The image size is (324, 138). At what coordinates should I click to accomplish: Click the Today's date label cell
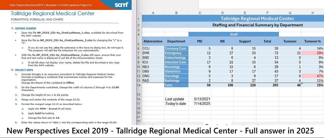click(176, 103)
